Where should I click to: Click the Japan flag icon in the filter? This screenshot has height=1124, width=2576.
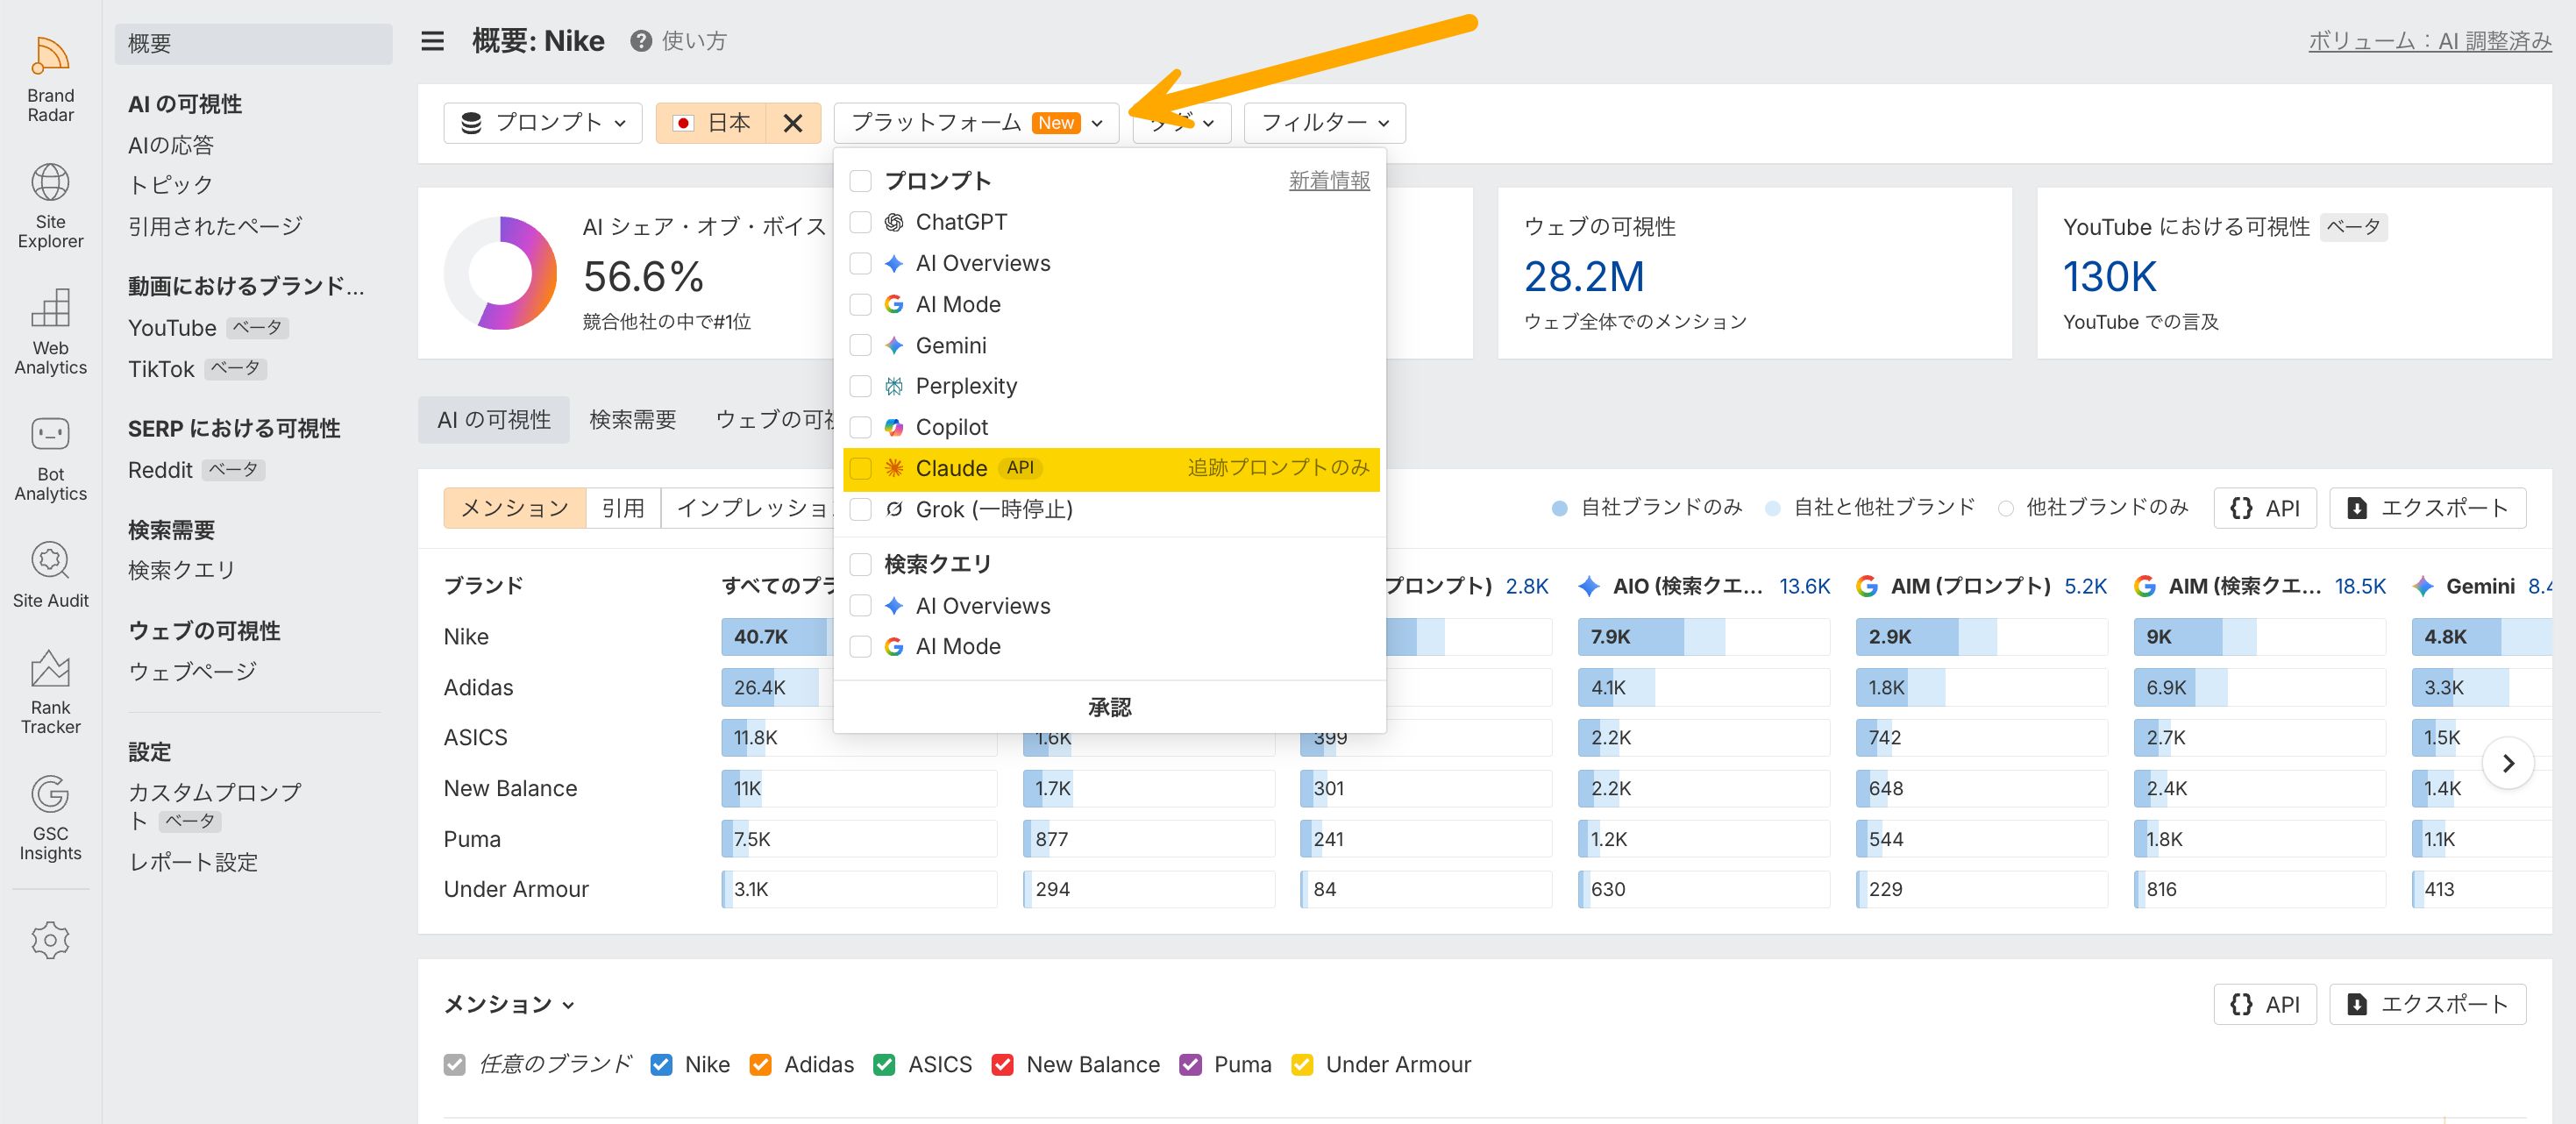coord(684,123)
